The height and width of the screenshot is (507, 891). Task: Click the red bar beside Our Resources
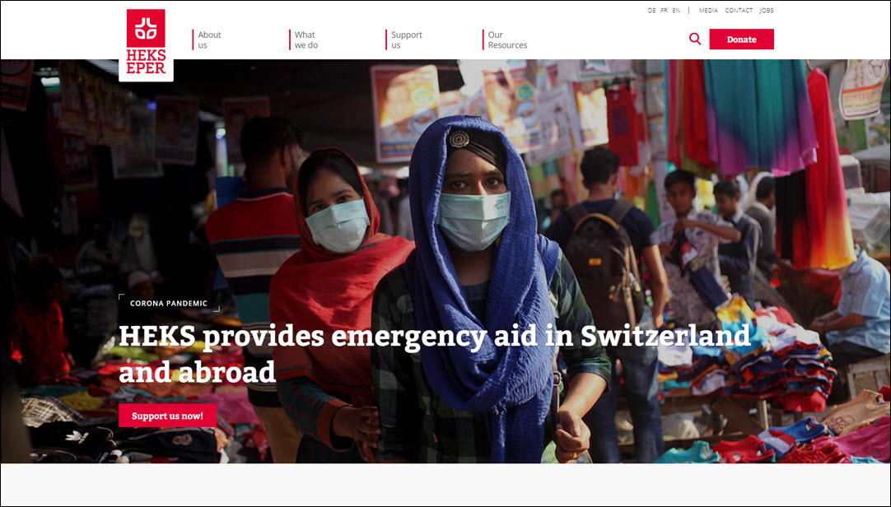tap(483, 40)
